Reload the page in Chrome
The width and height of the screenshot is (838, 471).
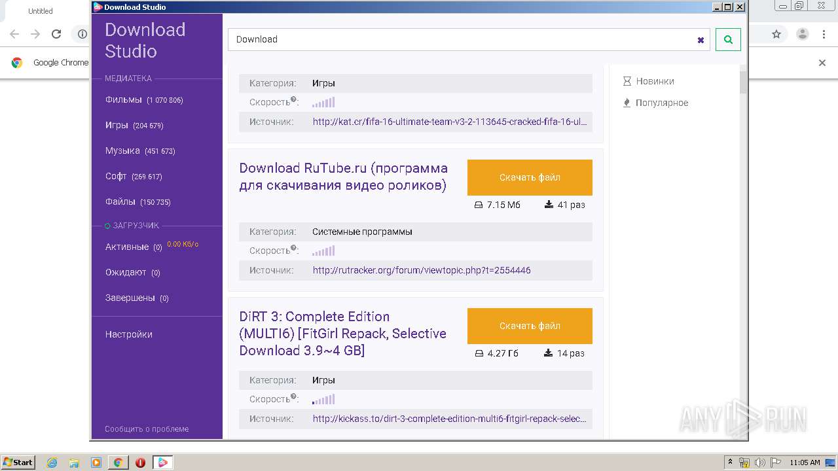click(56, 34)
